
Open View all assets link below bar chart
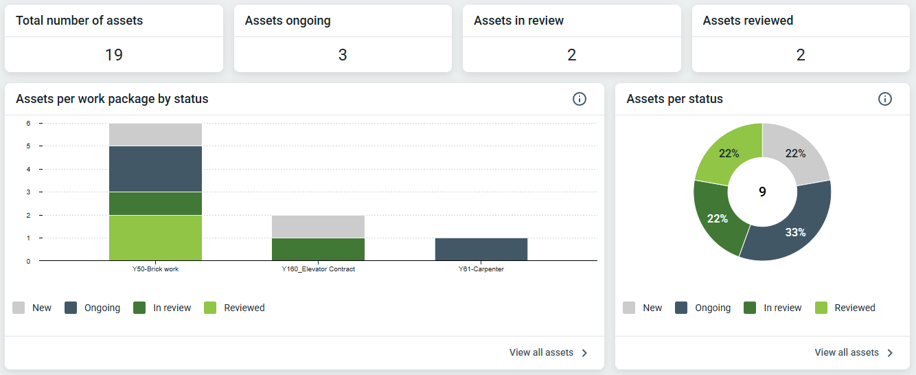(541, 352)
